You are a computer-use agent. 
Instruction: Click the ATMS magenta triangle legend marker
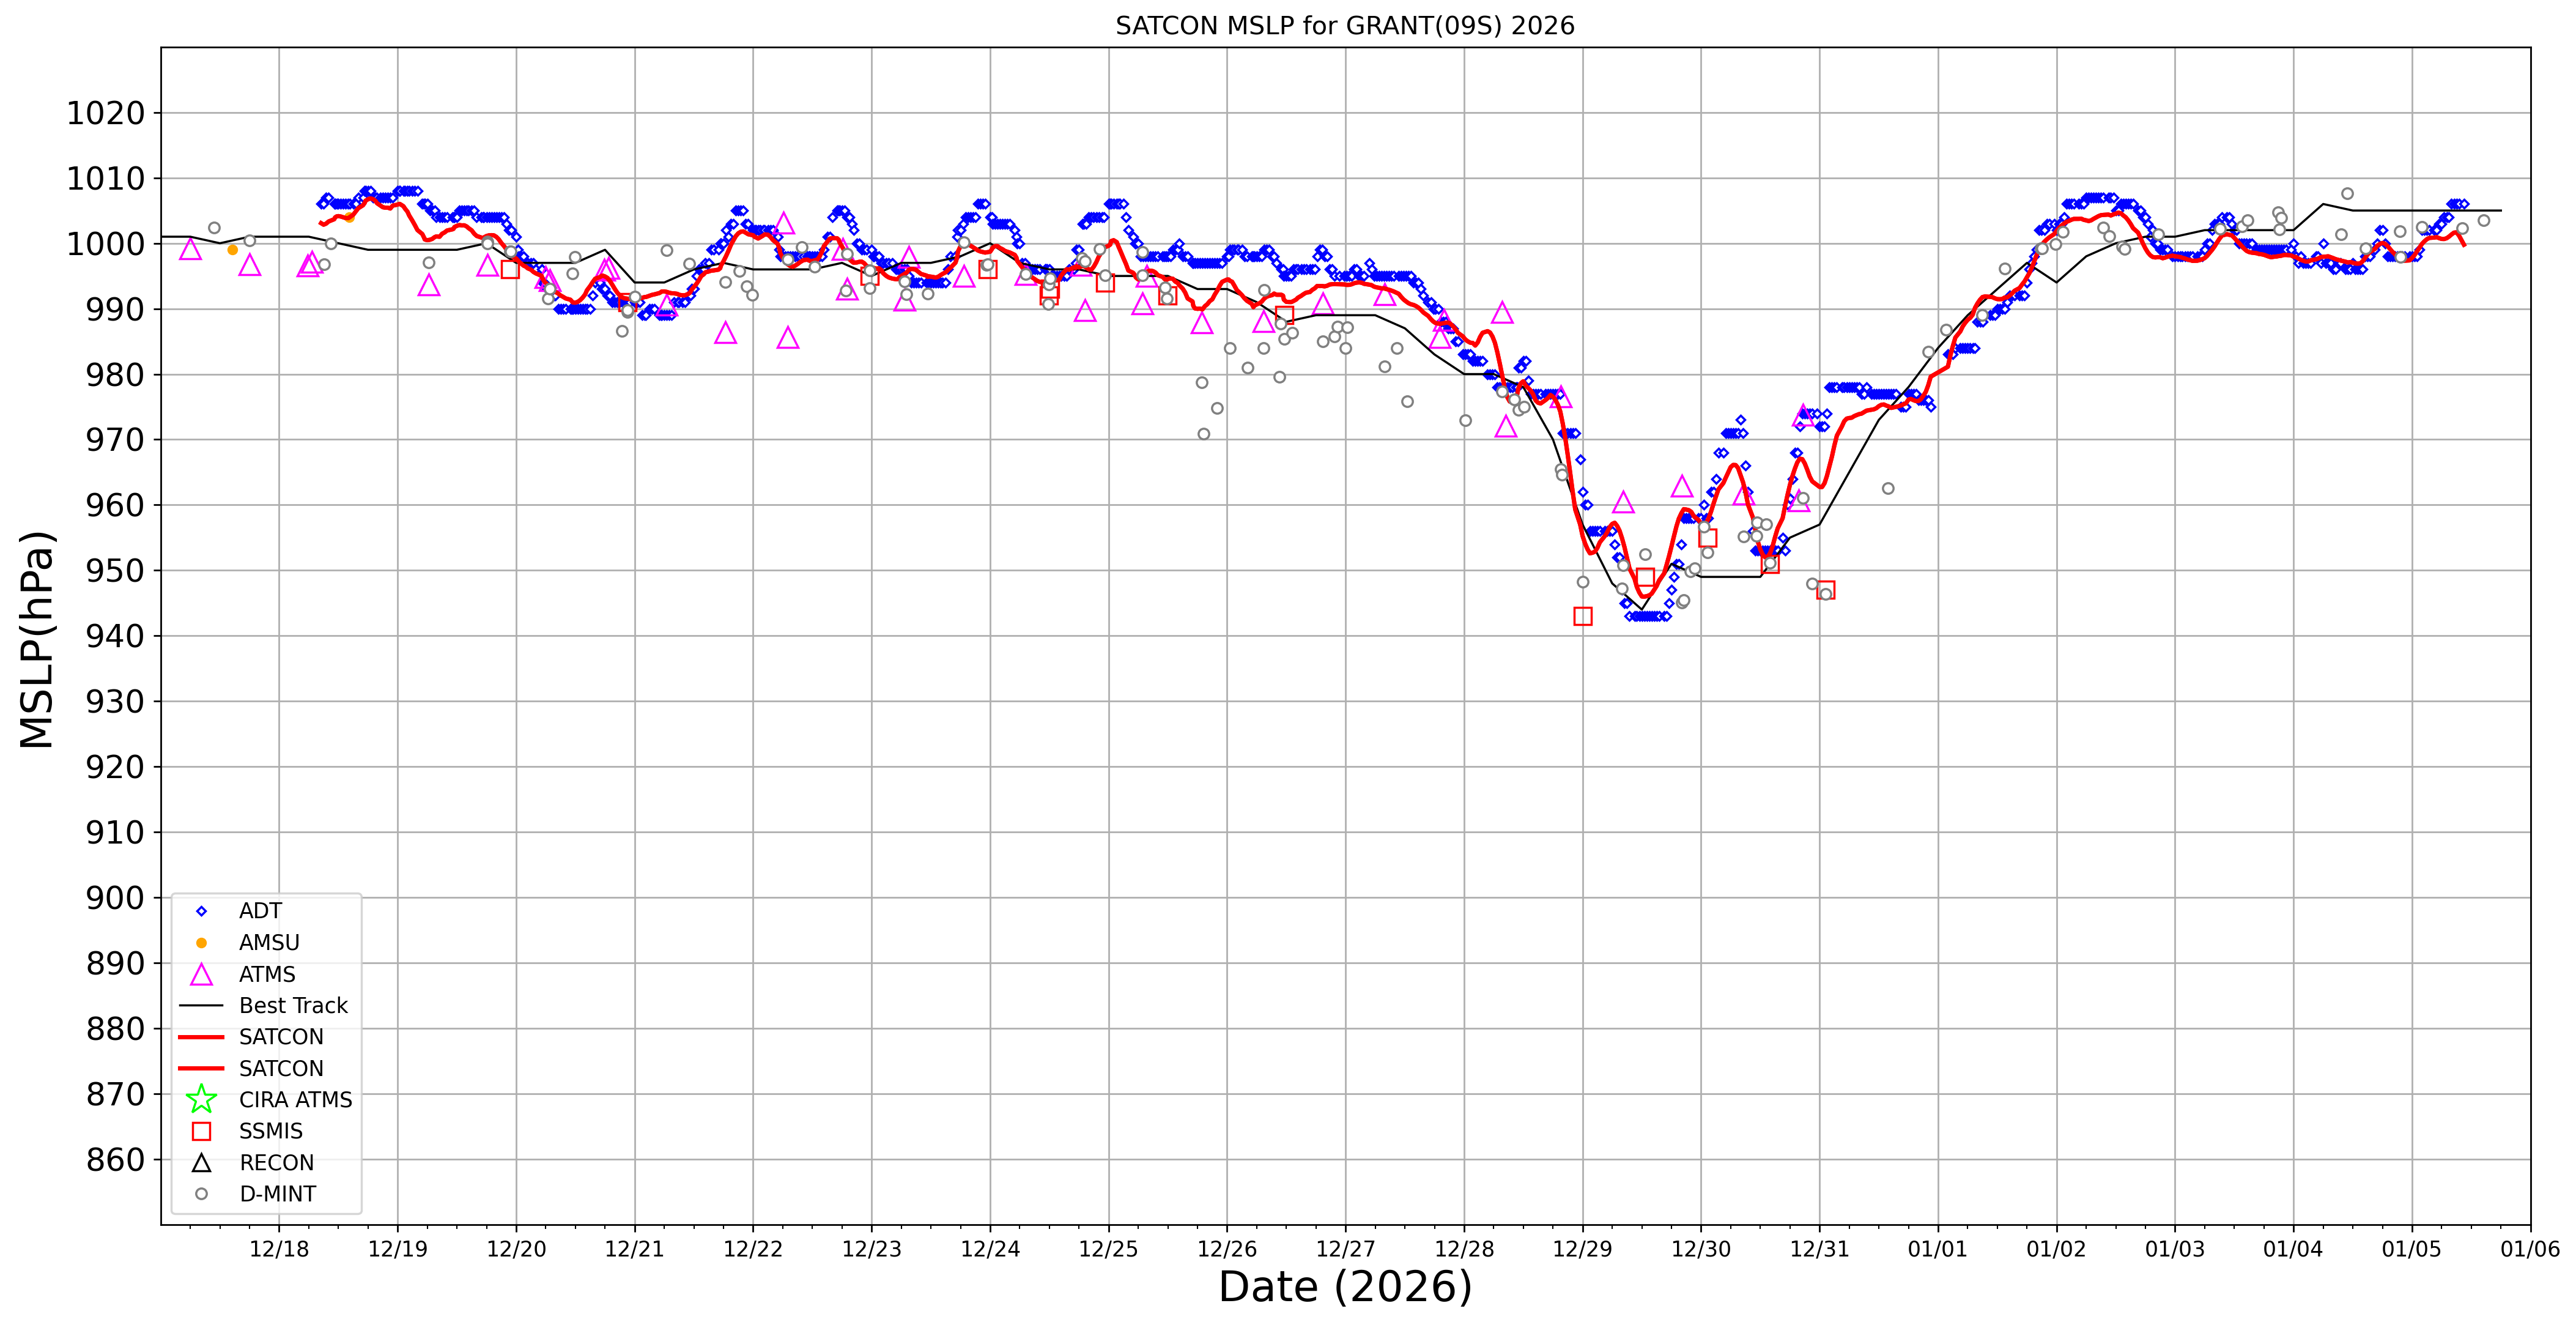[x=201, y=974]
